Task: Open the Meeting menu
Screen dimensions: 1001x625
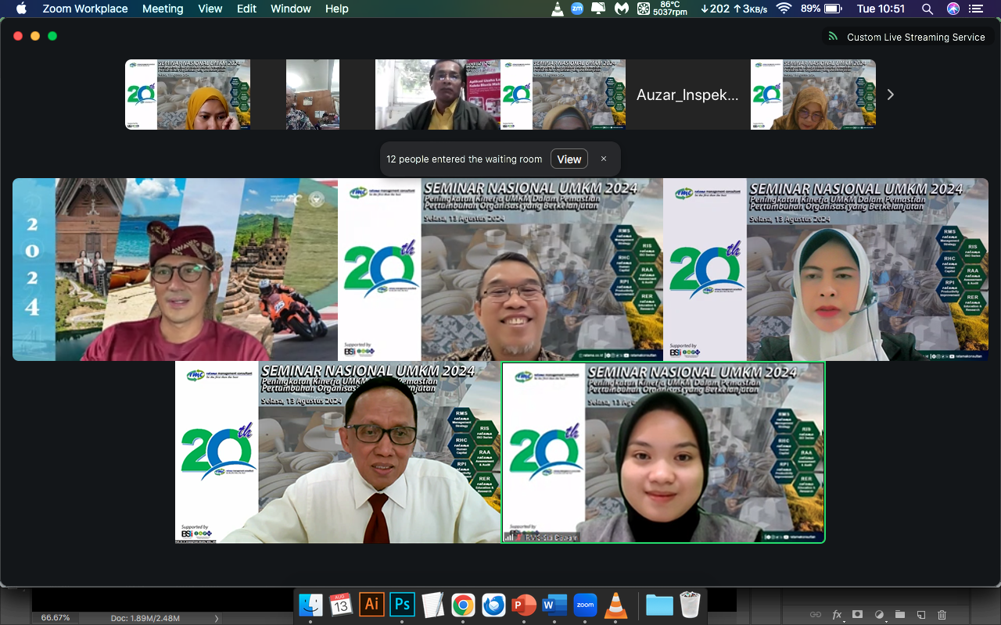Action: 163,9
